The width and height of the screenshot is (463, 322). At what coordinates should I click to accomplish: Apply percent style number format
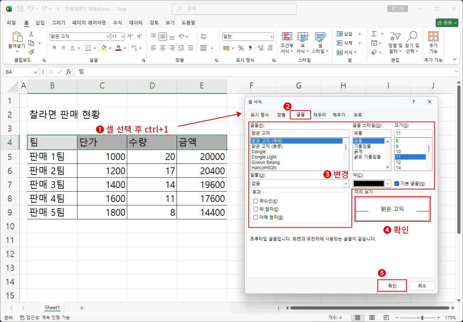click(241, 48)
